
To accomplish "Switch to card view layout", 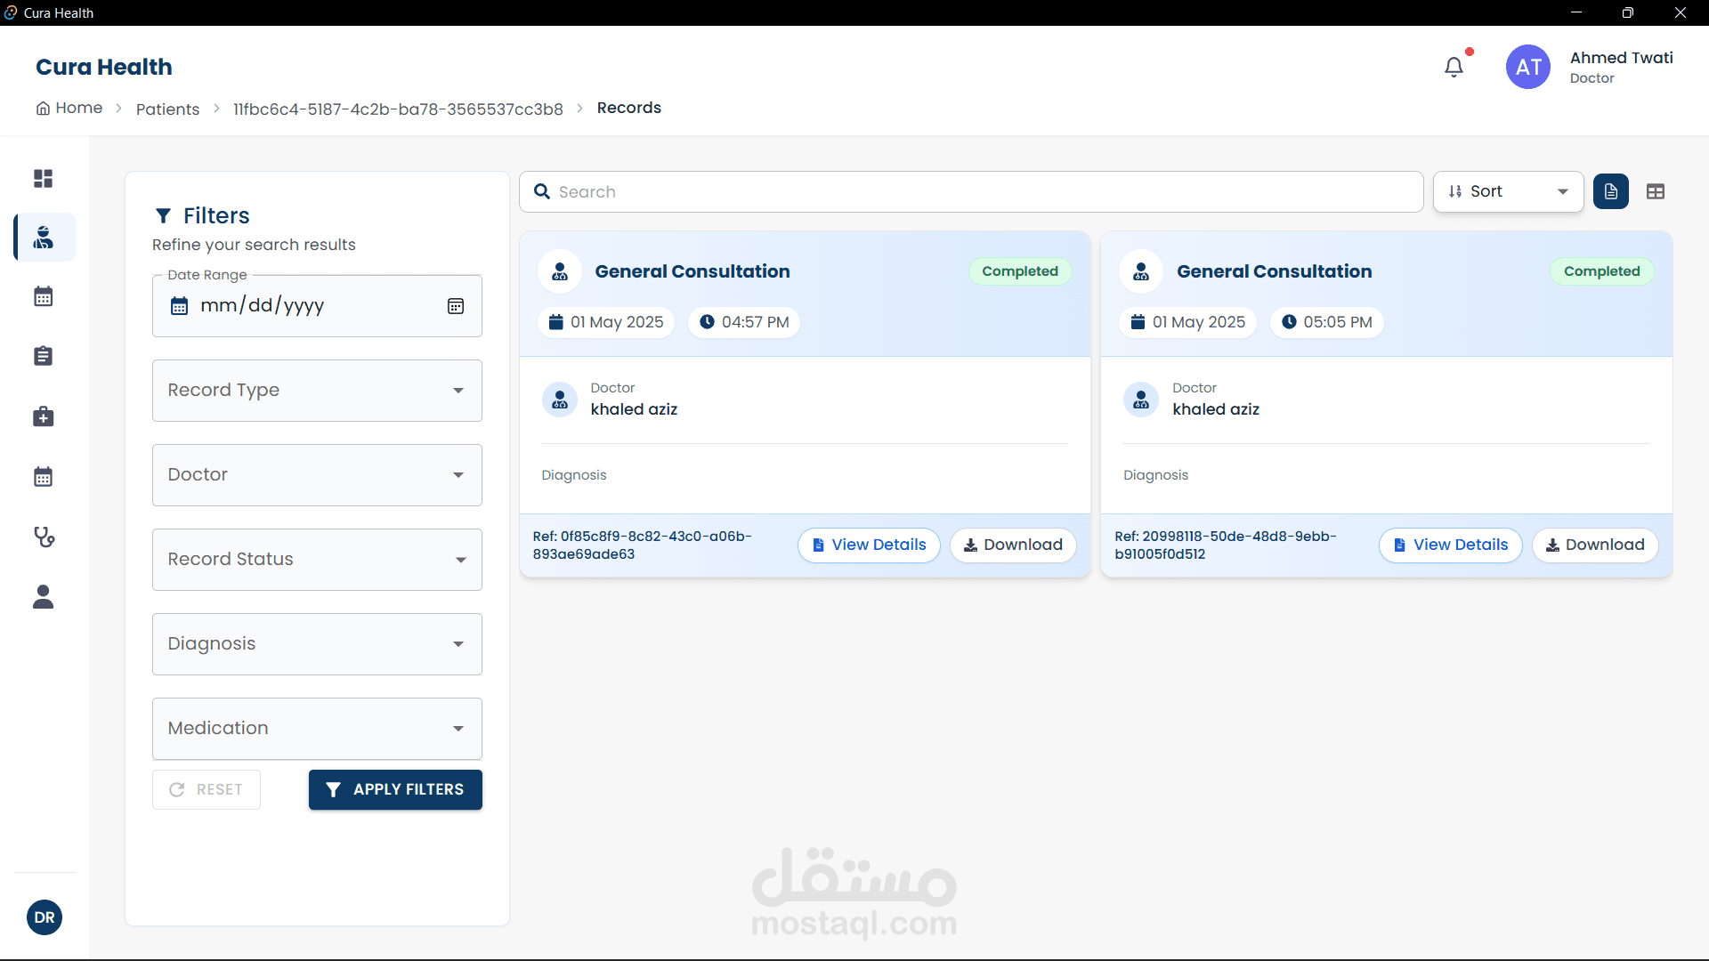I will (1610, 191).
